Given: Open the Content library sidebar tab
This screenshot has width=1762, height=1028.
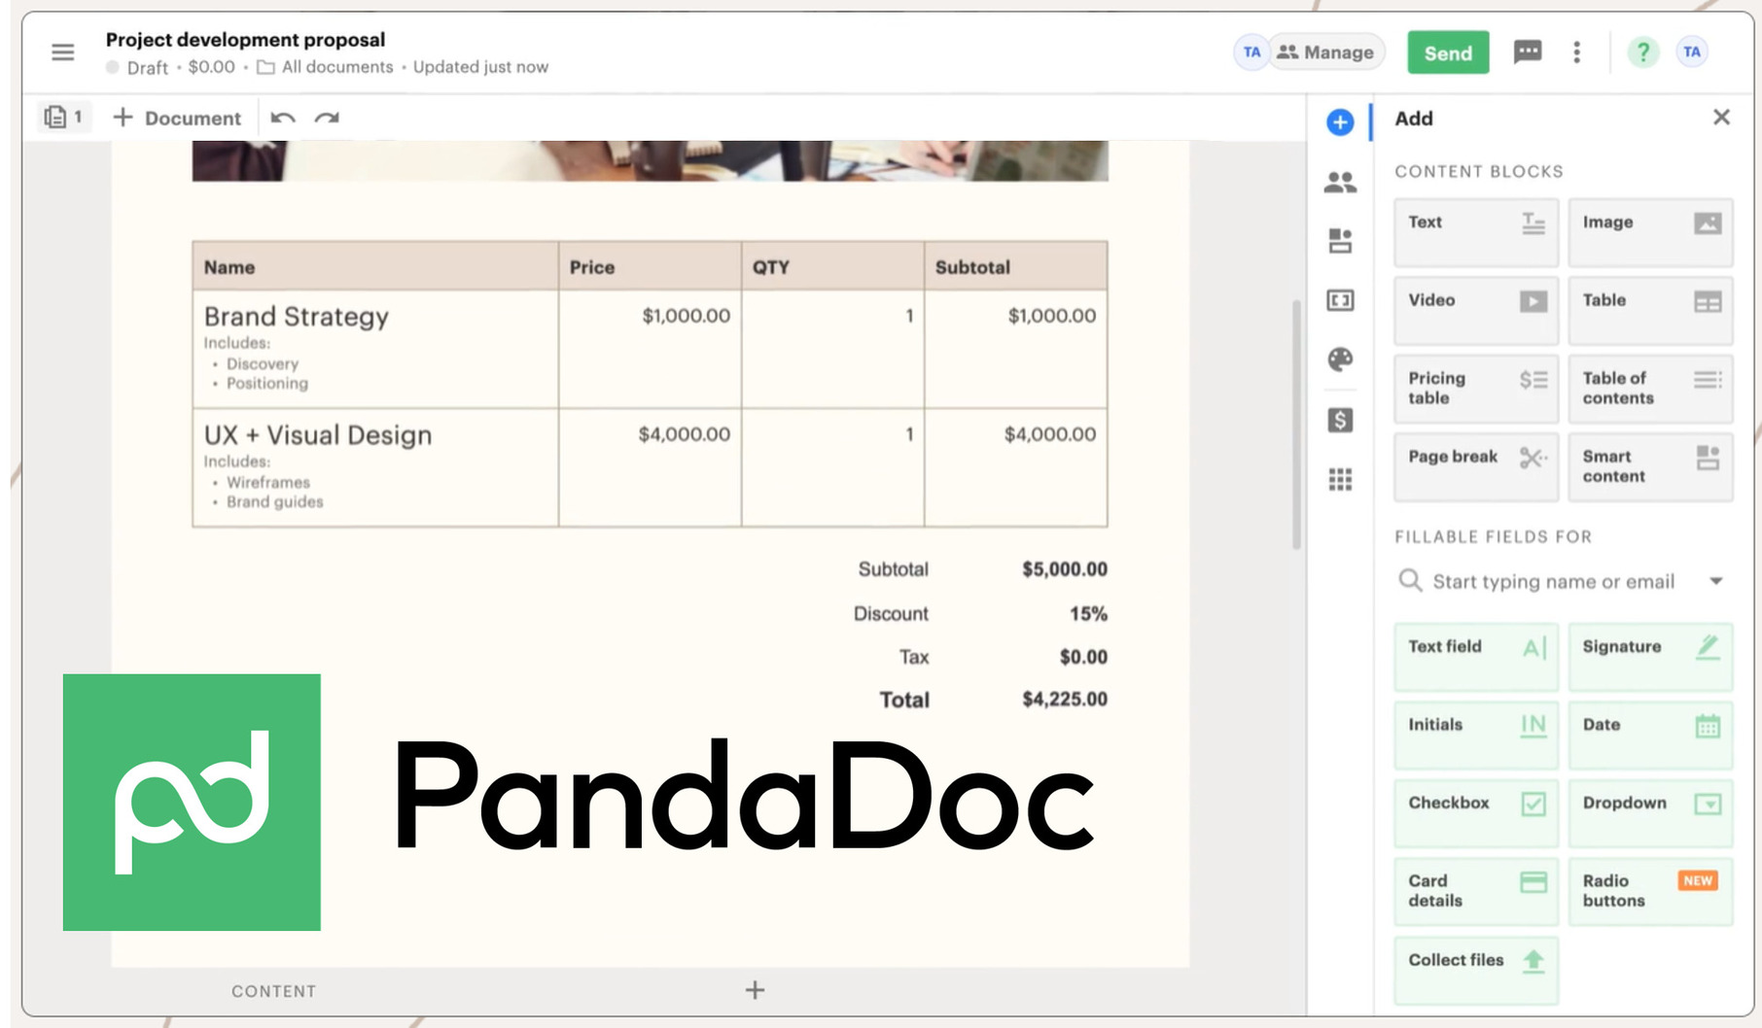Looking at the screenshot, I should (x=1340, y=241).
